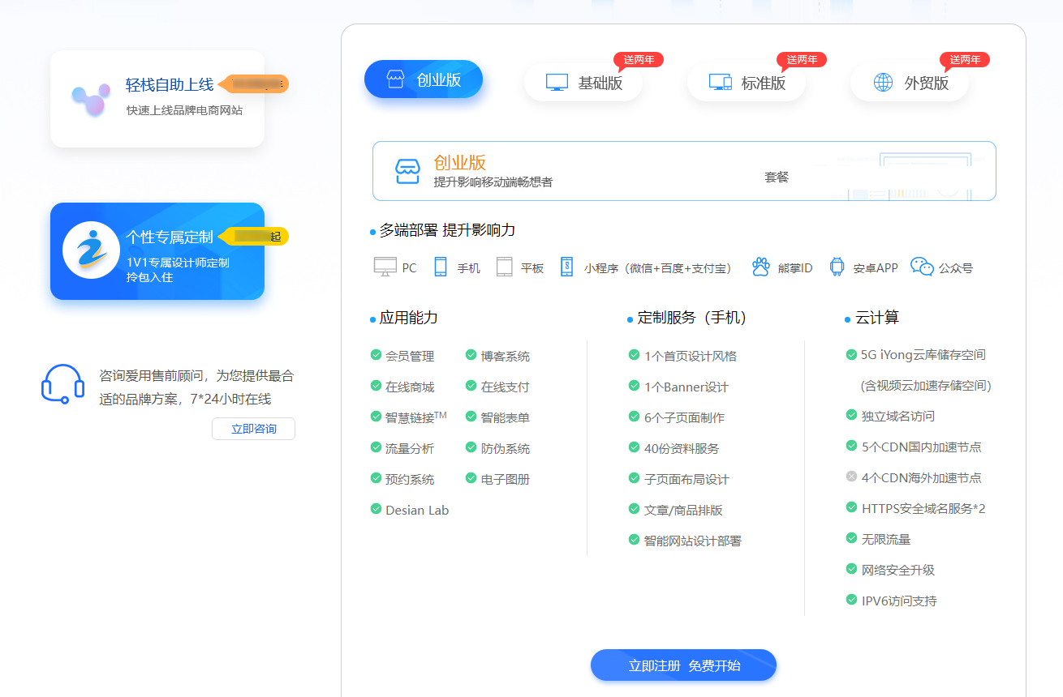Viewport: 1063px width, 697px height.
Task: Click the shop icon in 创业版 banner
Action: coord(407,171)
